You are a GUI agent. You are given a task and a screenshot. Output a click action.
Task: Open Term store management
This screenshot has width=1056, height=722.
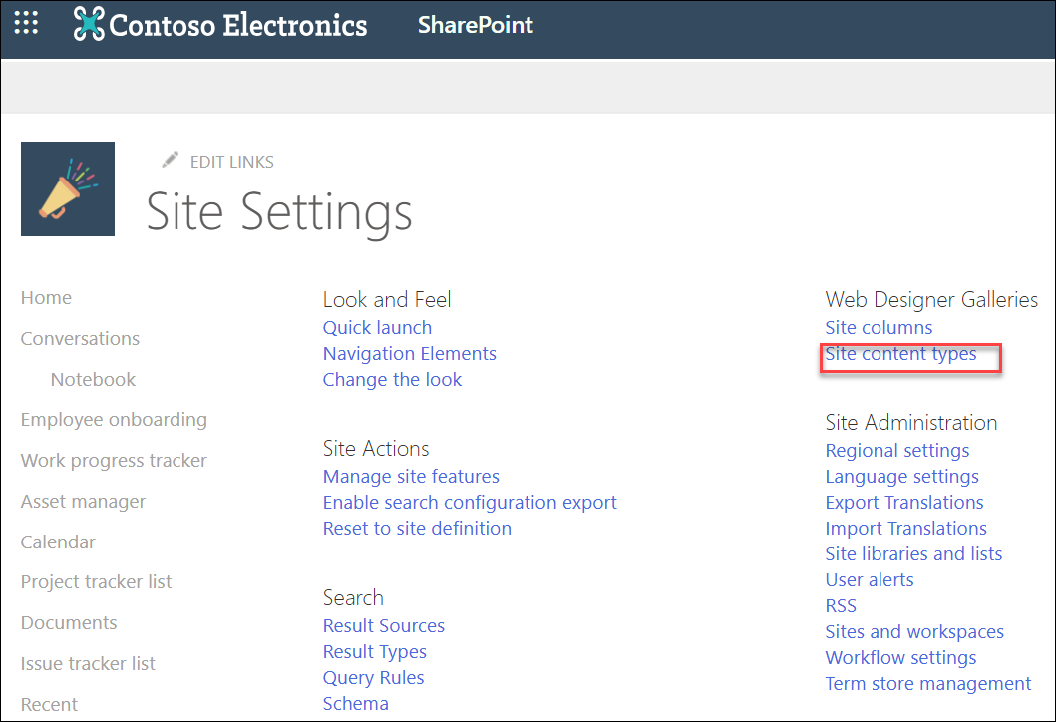pyautogui.click(x=927, y=683)
